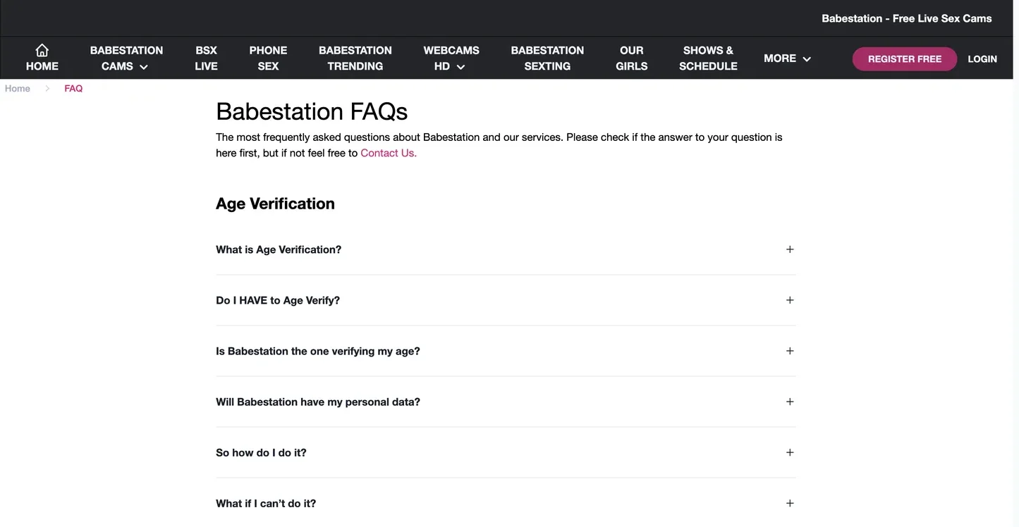Click 'Babestation - Free Live Sex Cams' header text
The image size is (1019, 527).
(x=907, y=18)
